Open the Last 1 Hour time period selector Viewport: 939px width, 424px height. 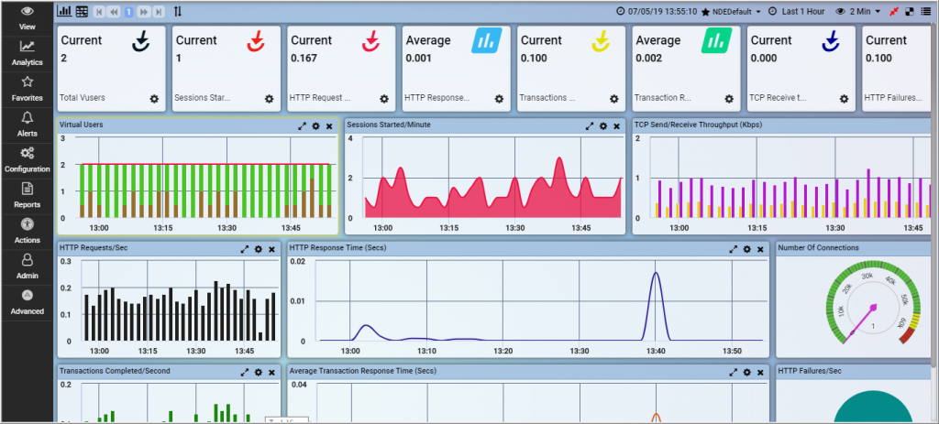pos(797,11)
